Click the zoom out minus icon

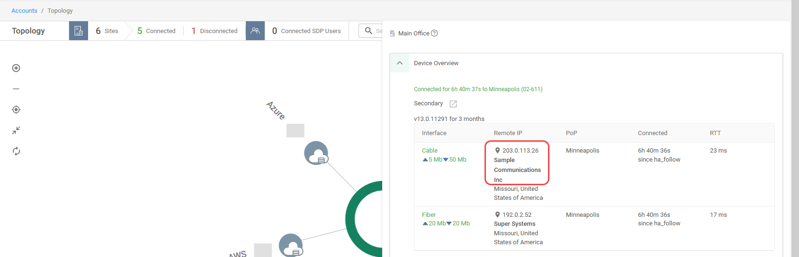click(x=16, y=89)
